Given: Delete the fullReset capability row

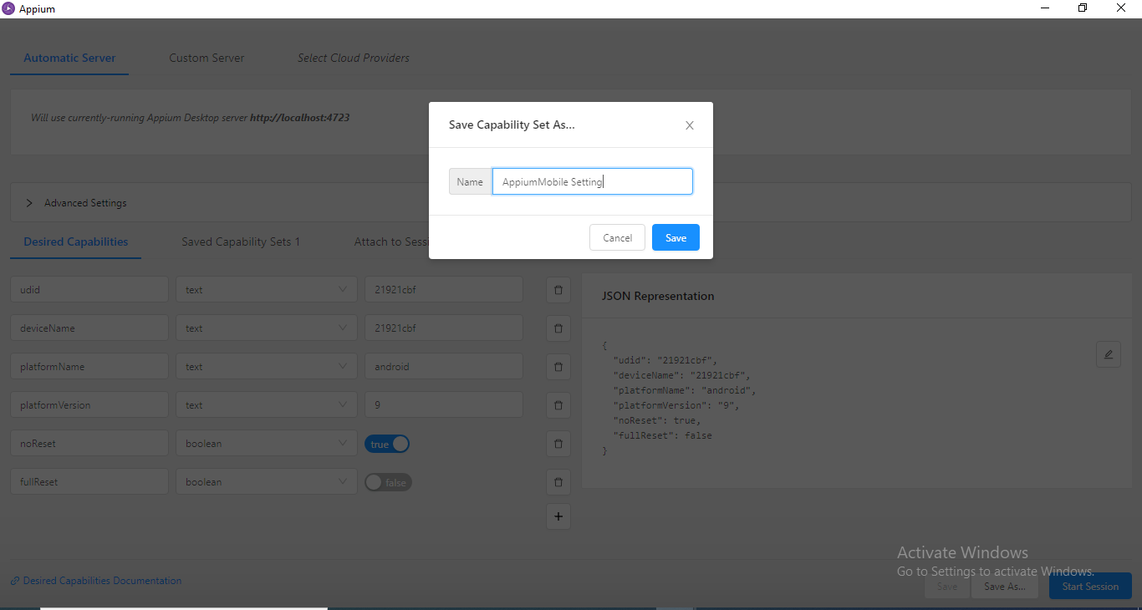Looking at the screenshot, I should coord(558,482).
